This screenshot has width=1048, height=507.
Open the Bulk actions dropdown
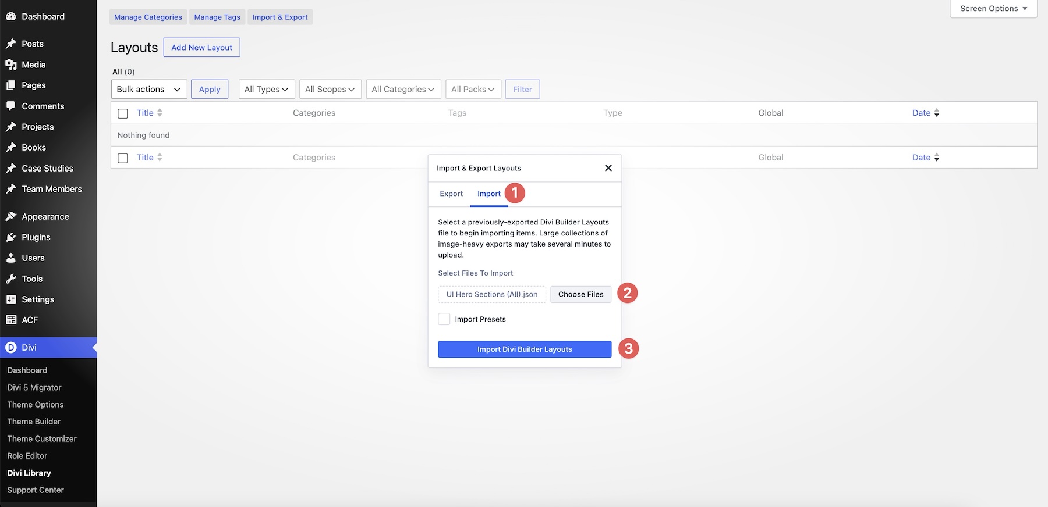coord(149,89)
